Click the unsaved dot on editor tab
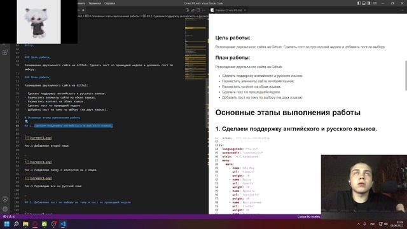The image size is (407, 229). [83, 10]
